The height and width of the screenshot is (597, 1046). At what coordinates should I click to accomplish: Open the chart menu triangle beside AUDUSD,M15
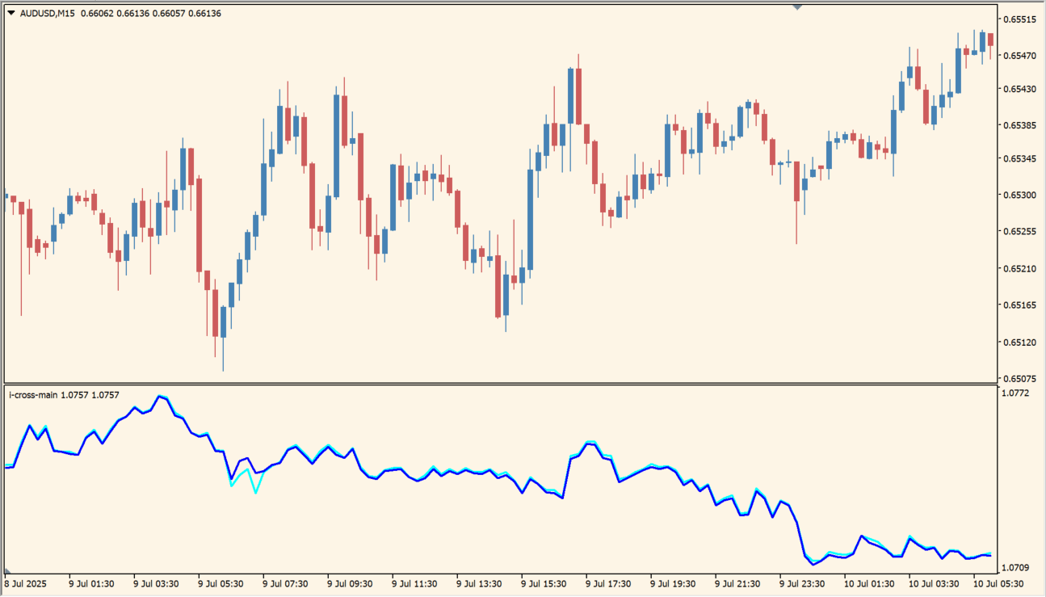[x=11, y=13]
